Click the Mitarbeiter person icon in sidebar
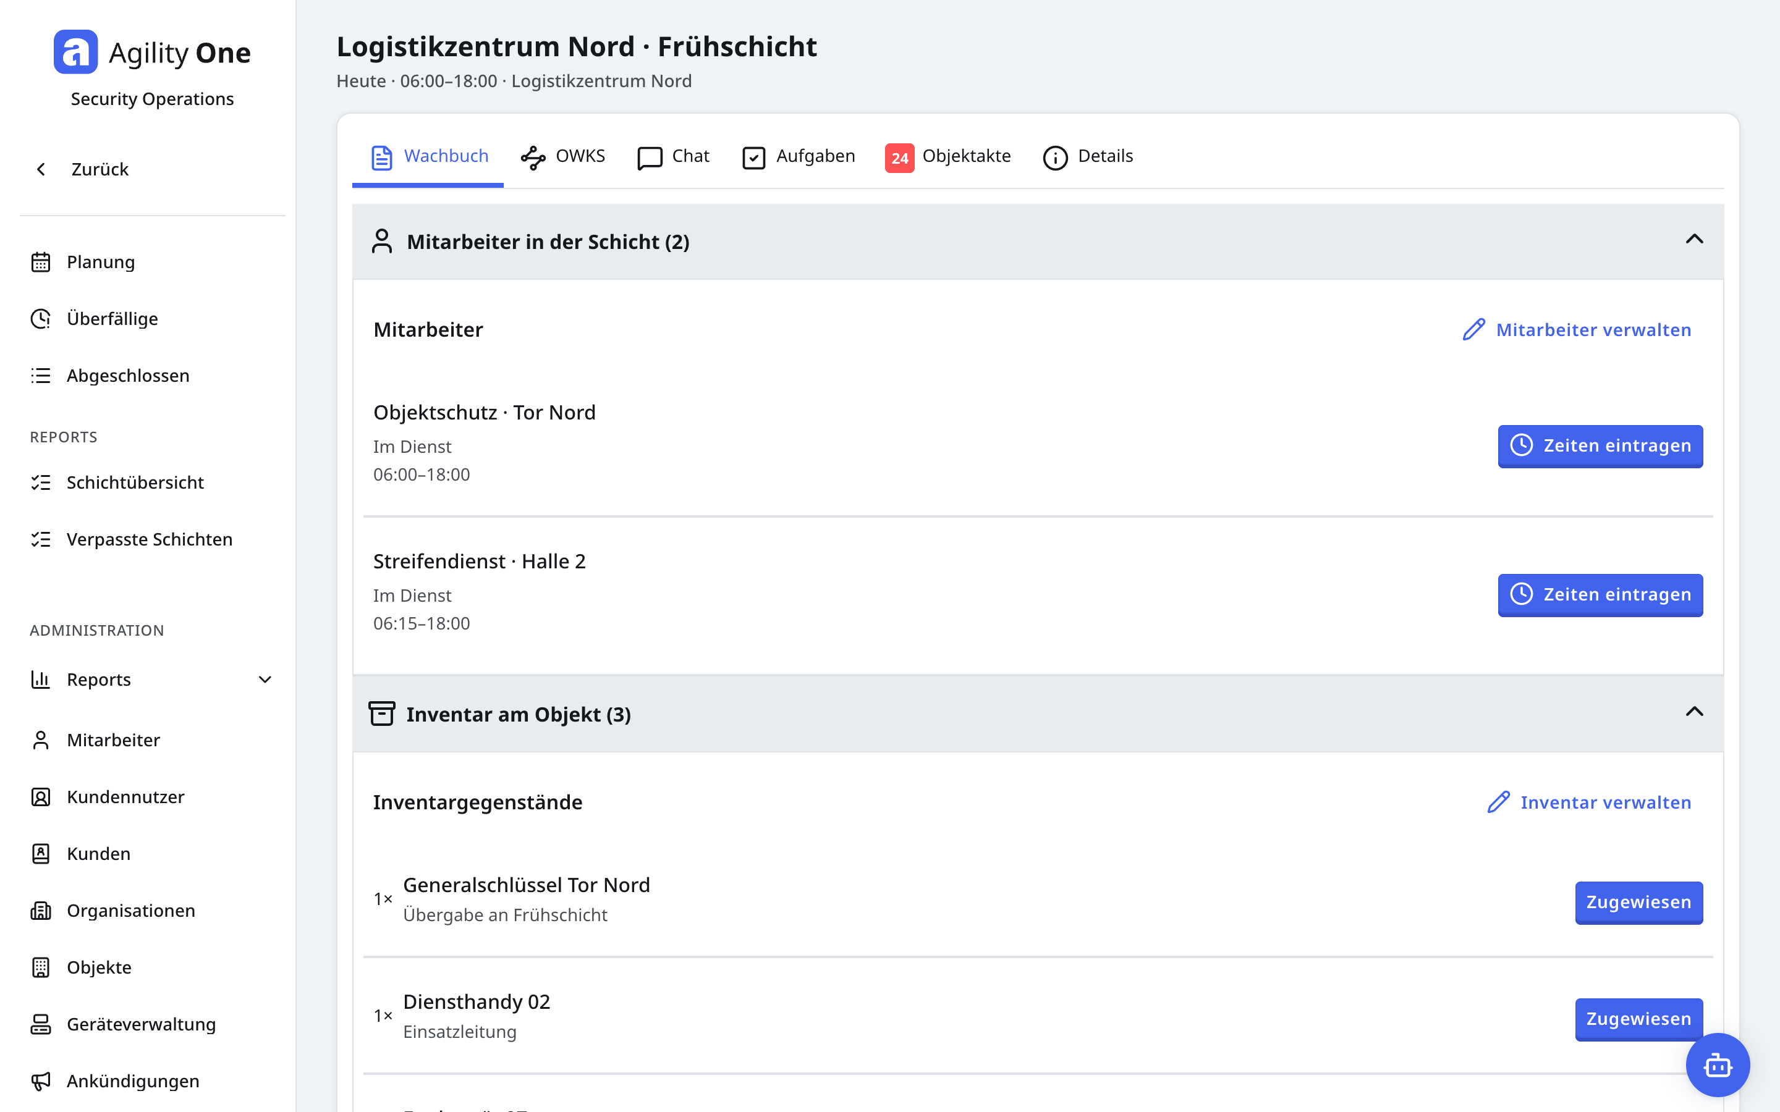 [41, 740]
